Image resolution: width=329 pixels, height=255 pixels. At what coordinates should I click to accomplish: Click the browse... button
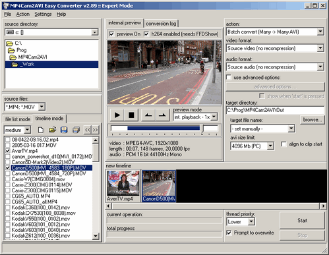coord(313,120)
